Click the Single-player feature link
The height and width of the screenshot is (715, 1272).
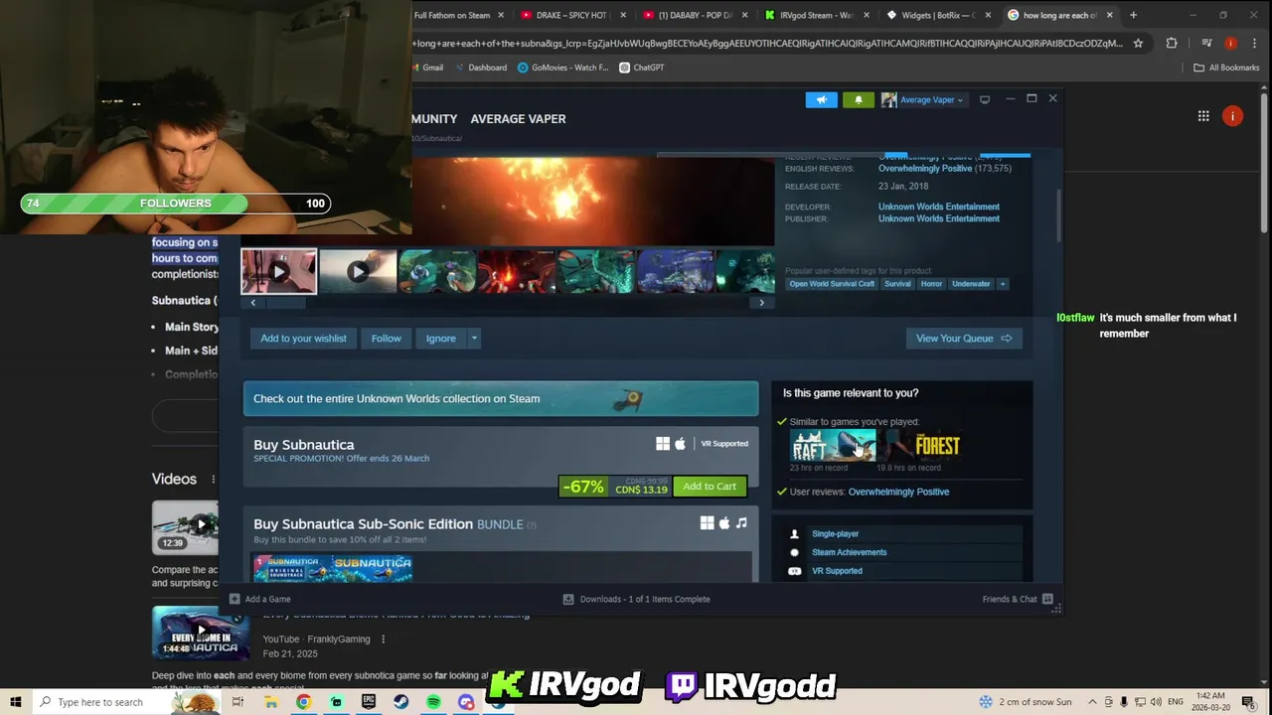pos(835,534)
